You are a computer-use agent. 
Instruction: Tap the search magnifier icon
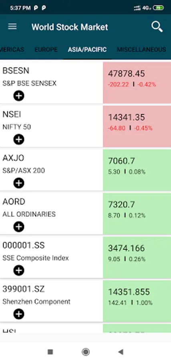click(157, 27)
